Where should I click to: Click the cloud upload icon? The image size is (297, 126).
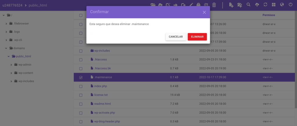click(257, 5)
